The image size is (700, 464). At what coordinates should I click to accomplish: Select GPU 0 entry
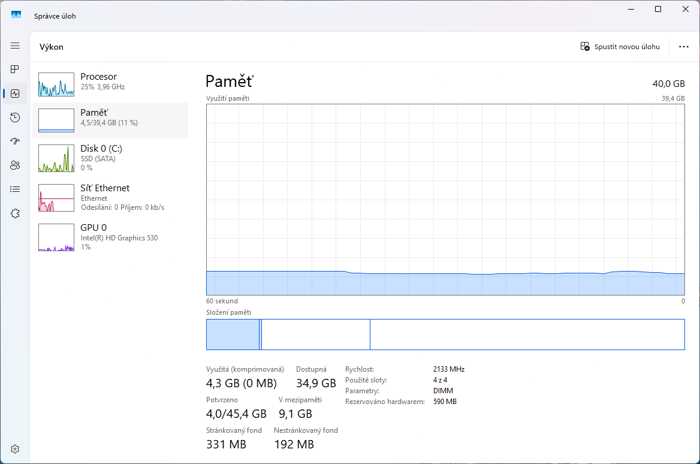(110, 237)
